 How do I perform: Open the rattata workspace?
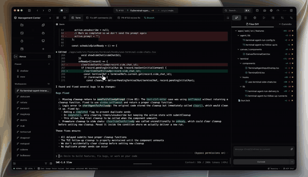click(x=24, y=102)
